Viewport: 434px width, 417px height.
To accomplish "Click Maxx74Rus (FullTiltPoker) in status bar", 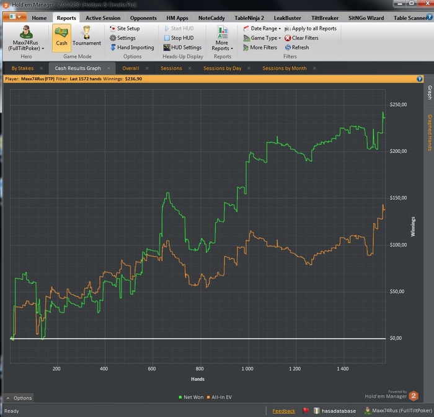I will pos(398,411).
